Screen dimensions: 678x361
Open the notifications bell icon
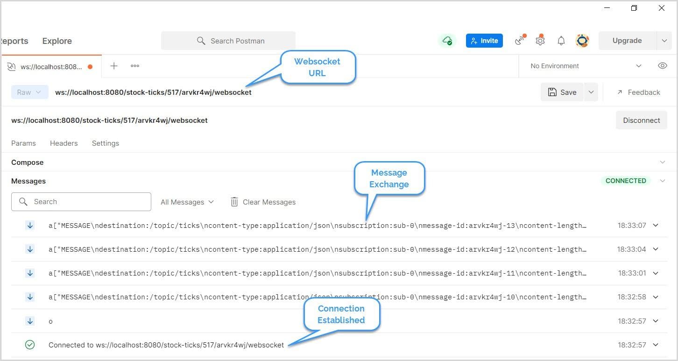tap(561, 41)
